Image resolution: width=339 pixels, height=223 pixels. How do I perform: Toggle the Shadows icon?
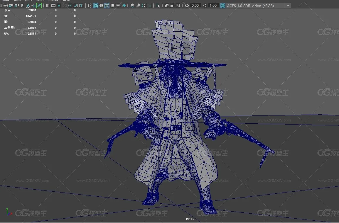click(124, 6)
